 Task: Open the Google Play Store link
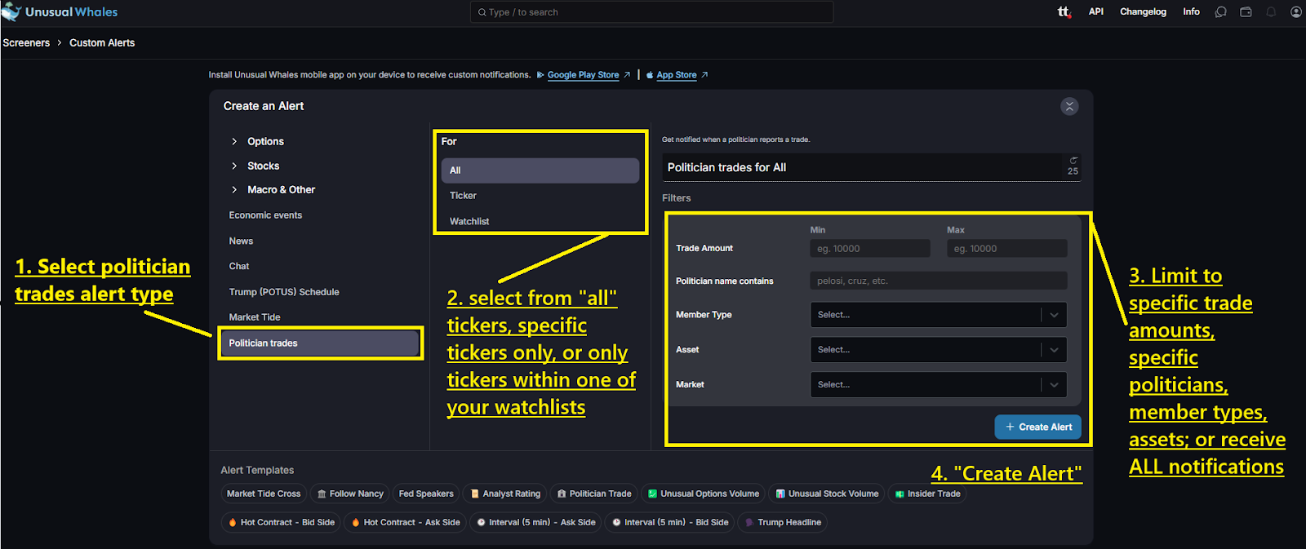click(583, 75)
